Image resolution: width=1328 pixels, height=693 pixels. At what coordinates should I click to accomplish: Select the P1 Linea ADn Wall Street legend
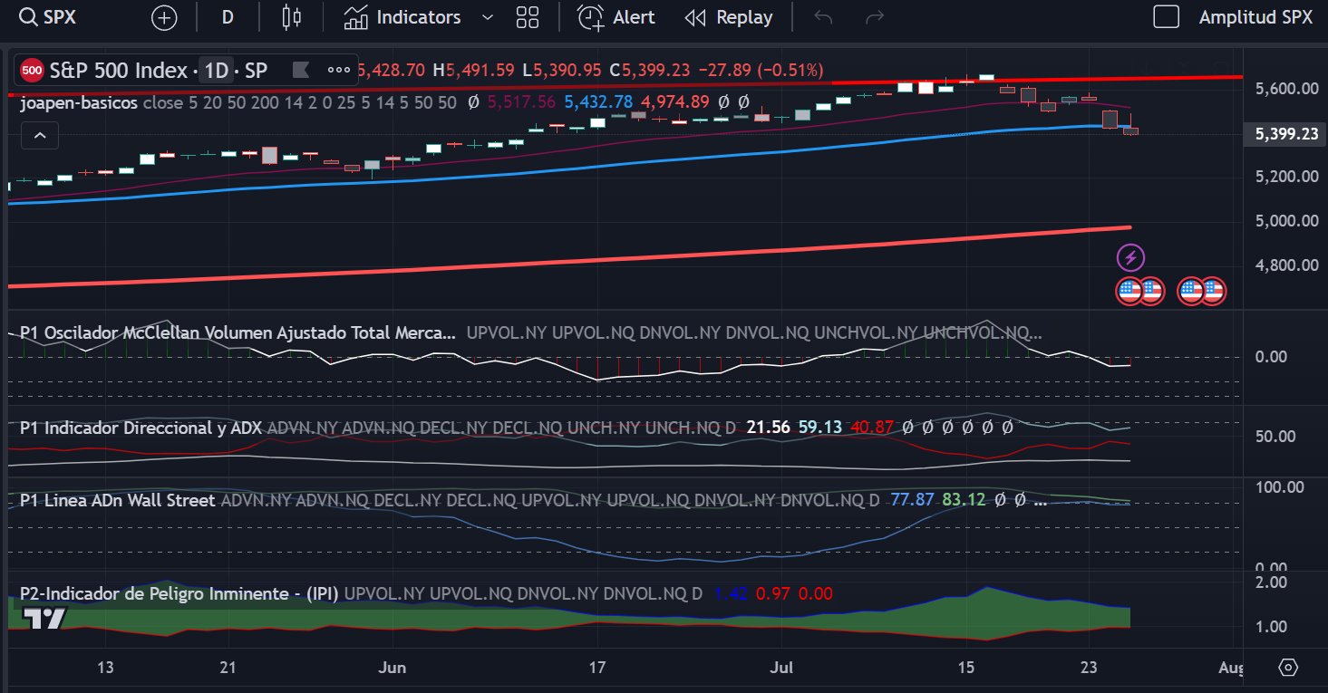(118, 500)
